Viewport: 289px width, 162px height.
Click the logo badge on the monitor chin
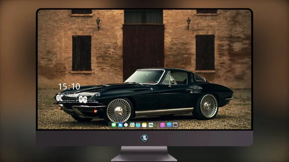pos(144,138)
